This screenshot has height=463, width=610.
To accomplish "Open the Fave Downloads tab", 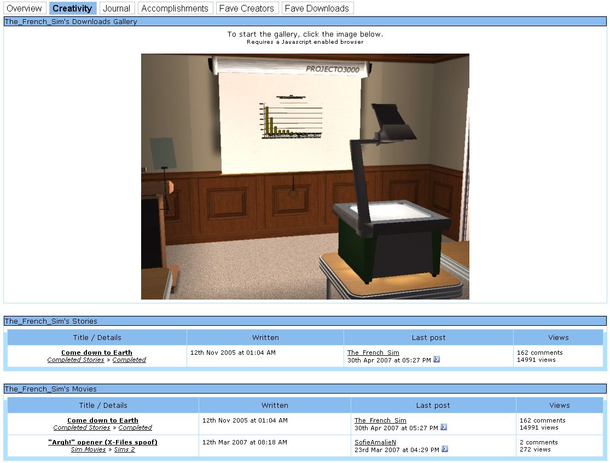I will [x=317, y=8].
